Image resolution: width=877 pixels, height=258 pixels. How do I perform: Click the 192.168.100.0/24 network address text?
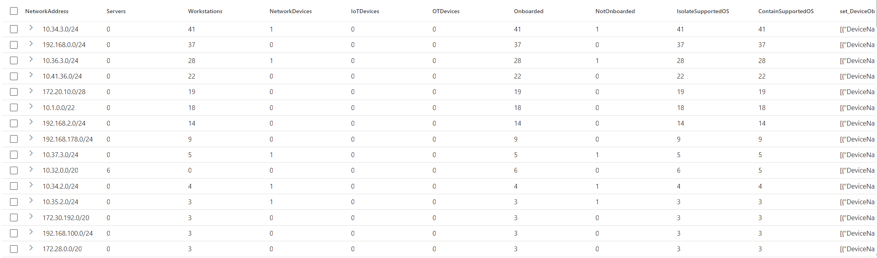click(67, 233)
